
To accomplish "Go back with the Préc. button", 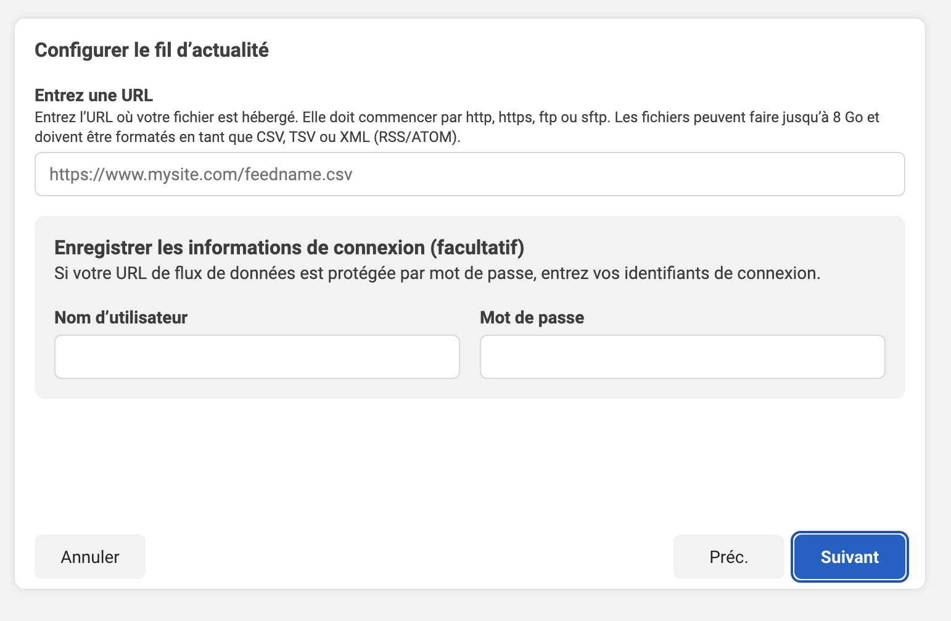I will 728,557.
